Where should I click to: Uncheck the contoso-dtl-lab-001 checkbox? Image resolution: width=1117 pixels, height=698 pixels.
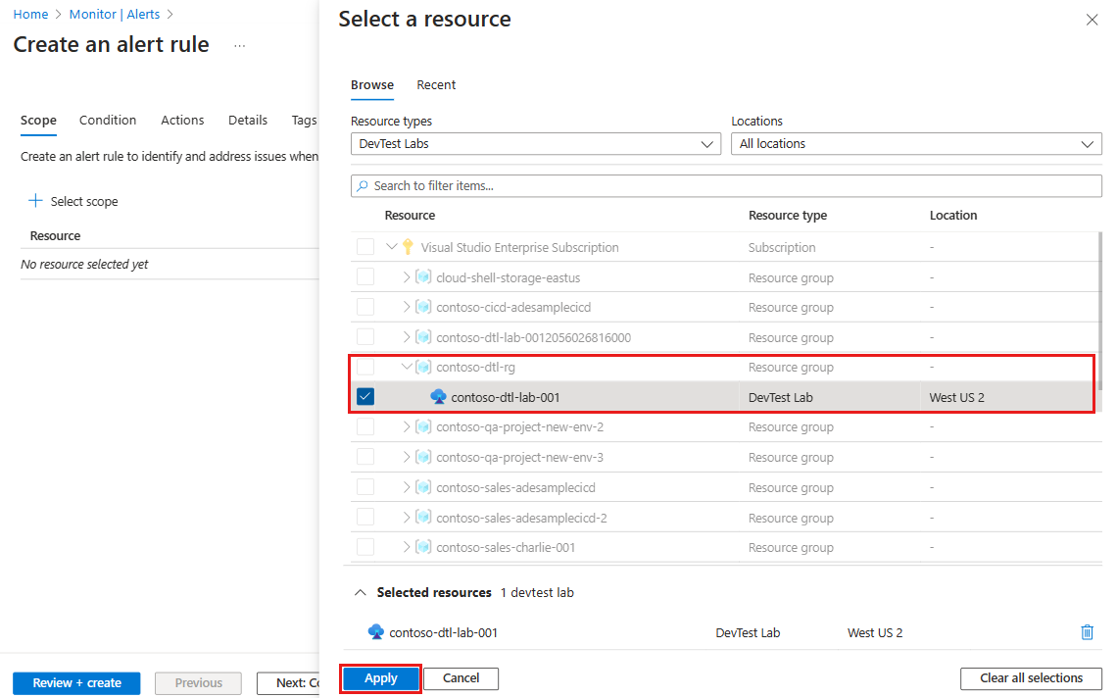coord(365,396)
